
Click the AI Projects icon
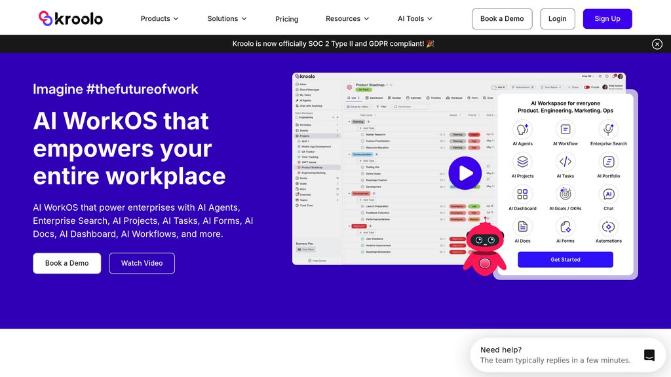coord(522,162)
